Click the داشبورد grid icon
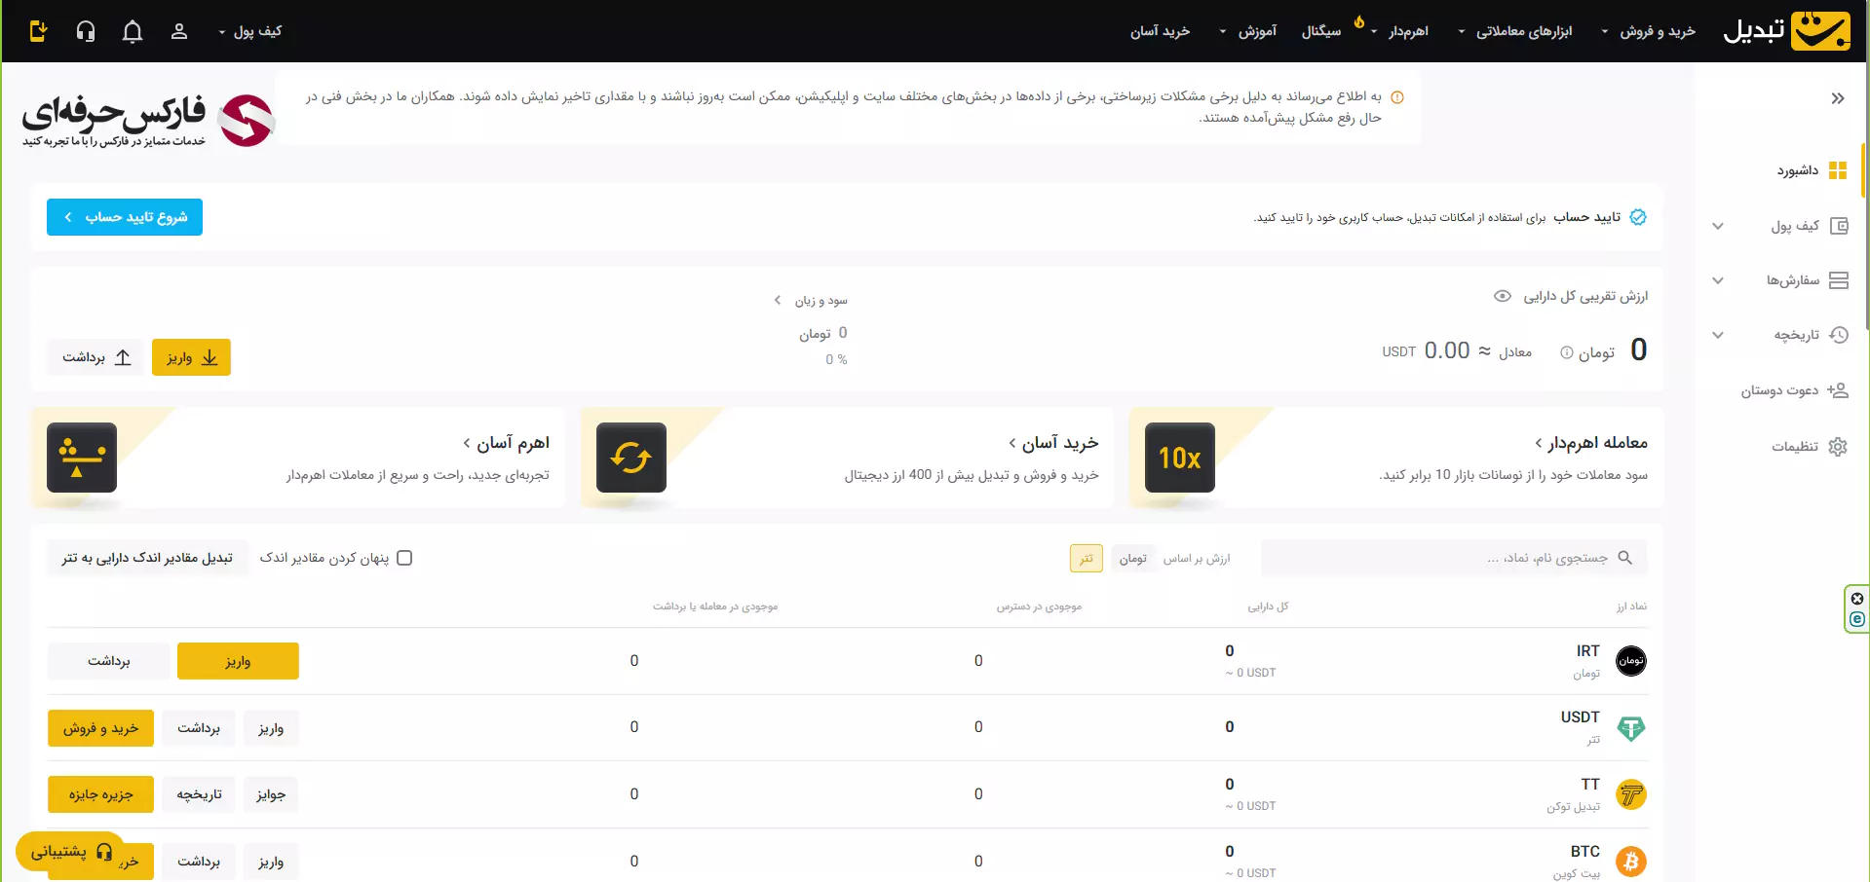The height and width of the screenshot is (882, 1870). point(1838,170)
